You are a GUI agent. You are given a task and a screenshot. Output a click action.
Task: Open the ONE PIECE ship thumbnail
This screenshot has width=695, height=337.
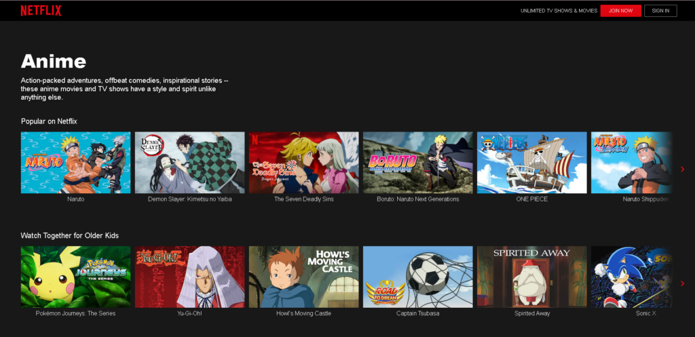[532, 163]
